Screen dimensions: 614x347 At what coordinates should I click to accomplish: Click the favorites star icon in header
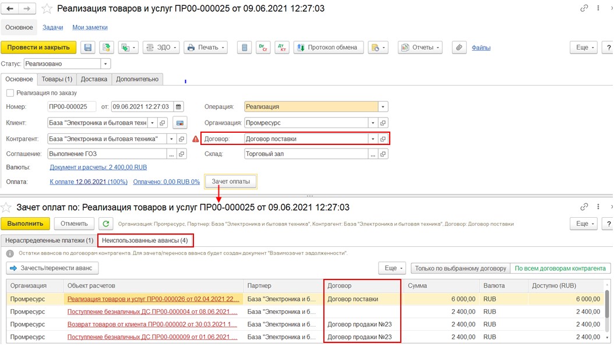tap(47, 9)
